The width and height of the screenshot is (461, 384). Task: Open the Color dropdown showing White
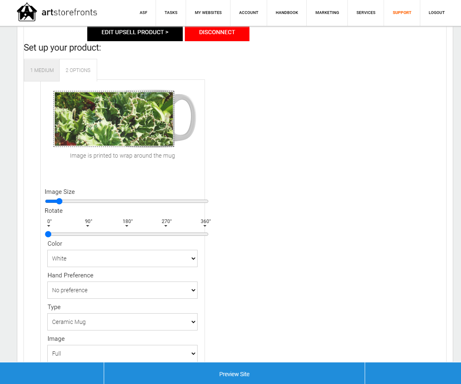[122, 258]
